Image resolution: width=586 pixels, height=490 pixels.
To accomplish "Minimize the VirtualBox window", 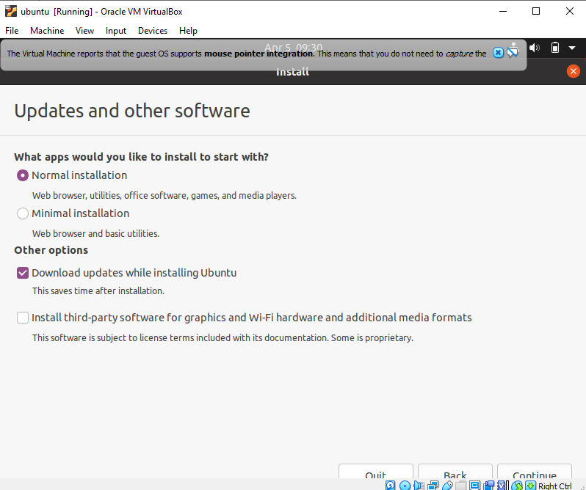I will click(503, 11).
